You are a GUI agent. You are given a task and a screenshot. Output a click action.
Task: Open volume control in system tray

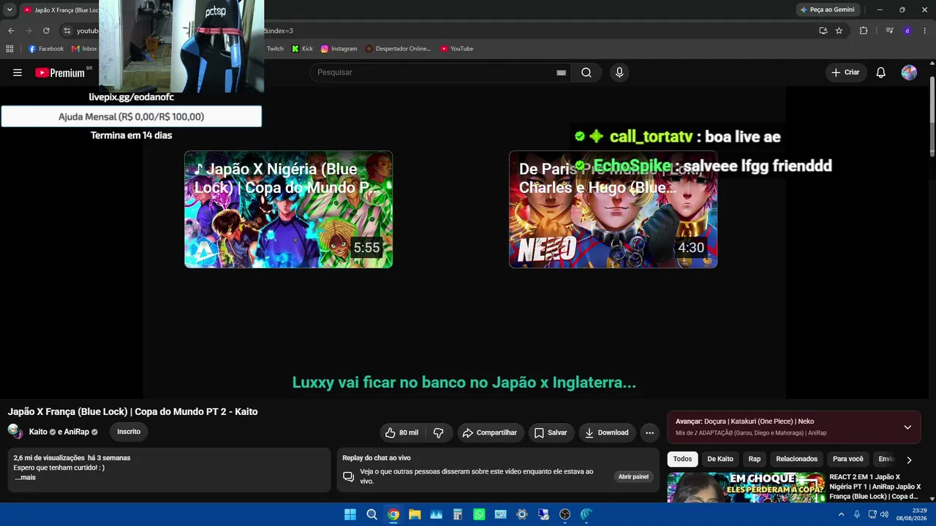point(884,514)
